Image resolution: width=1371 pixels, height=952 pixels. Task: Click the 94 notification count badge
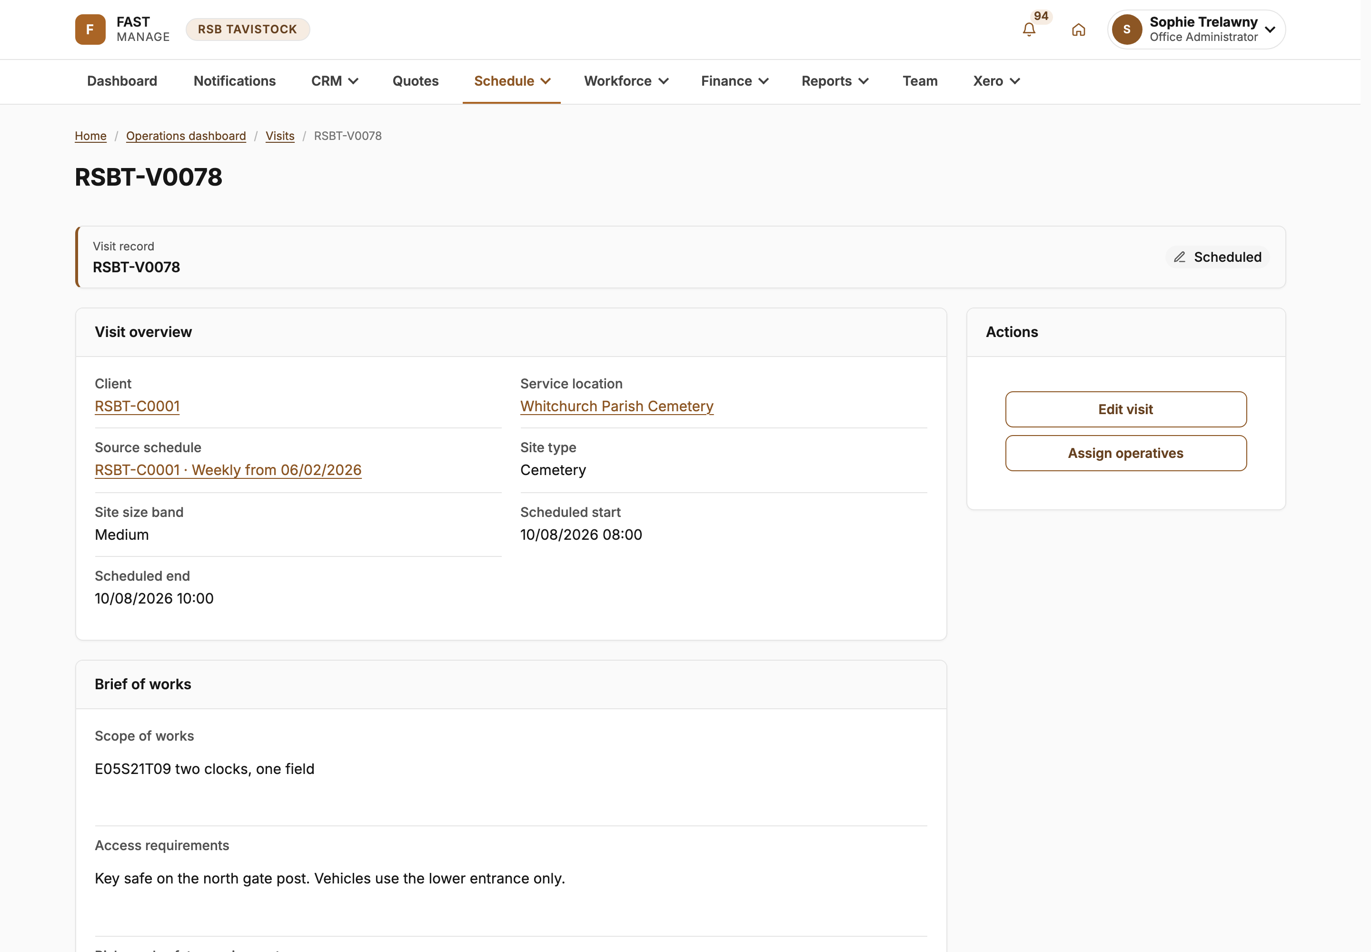[x=1041, y=16]
